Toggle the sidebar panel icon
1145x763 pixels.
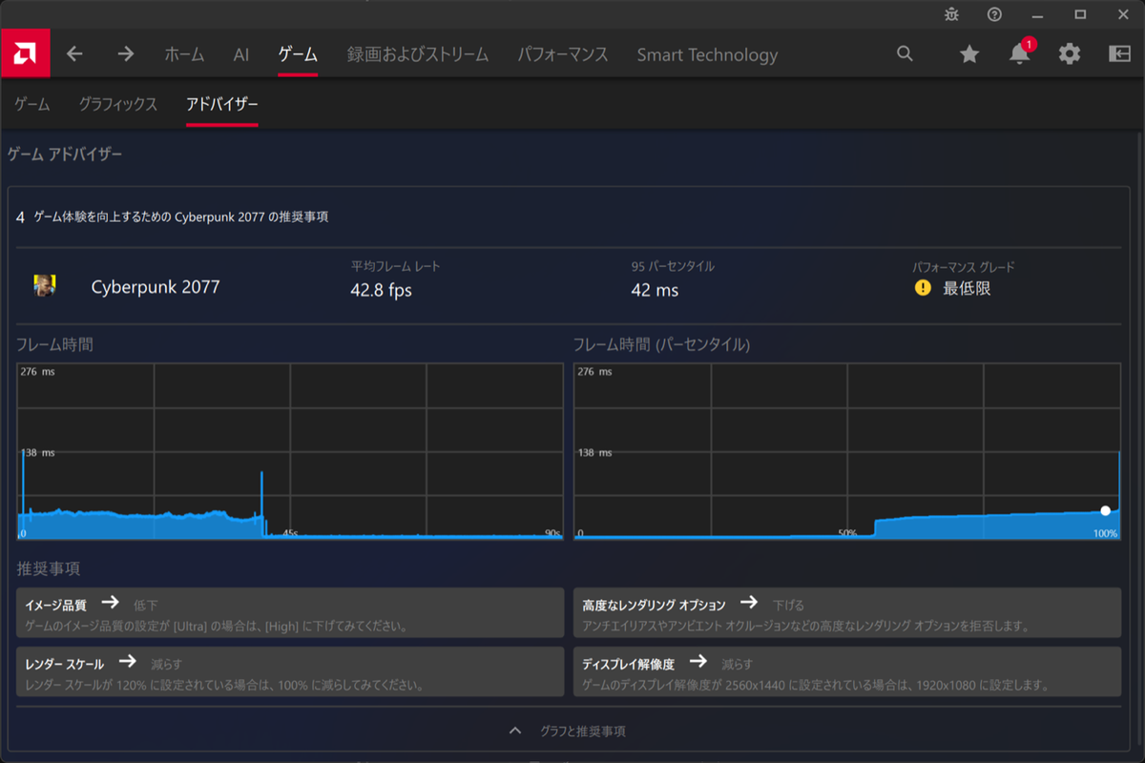[x=1119, y=54]
